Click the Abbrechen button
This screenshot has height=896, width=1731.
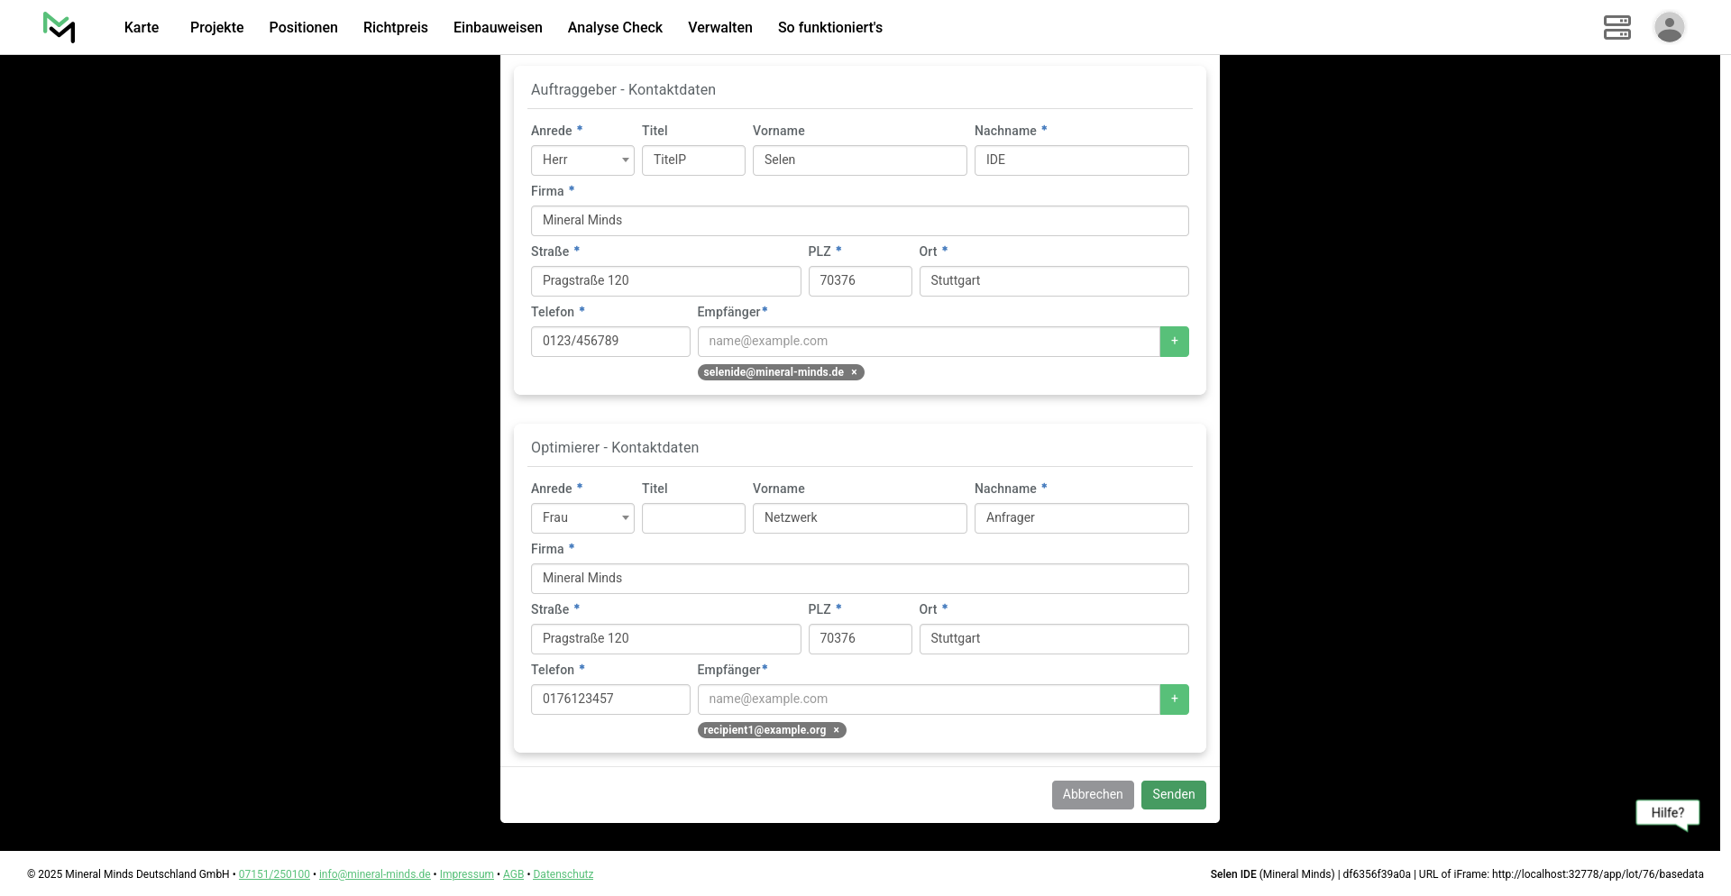(1092, 795)
